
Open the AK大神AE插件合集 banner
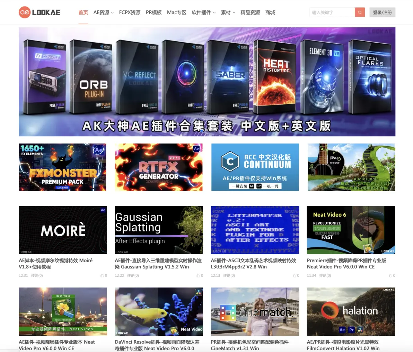[x=207, y=82]
